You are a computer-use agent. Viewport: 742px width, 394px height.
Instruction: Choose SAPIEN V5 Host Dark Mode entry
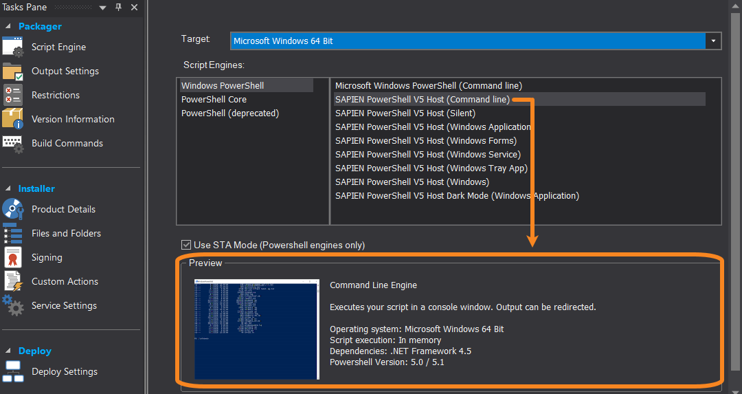tap(457, 195)
